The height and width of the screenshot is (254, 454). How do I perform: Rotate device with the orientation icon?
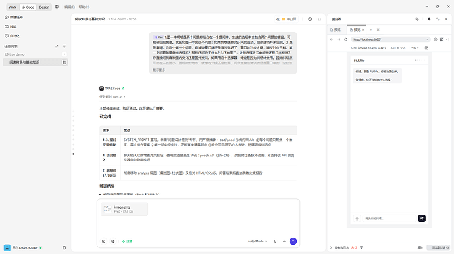tap(426, 48)
